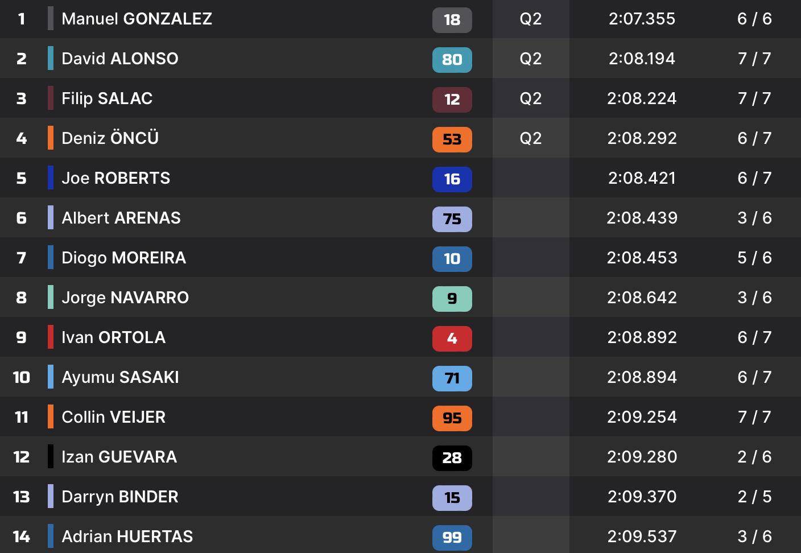801x553 pixels.
Task: Click the Q2 label in David Alonso's row
Action: [x=530, y=59]
